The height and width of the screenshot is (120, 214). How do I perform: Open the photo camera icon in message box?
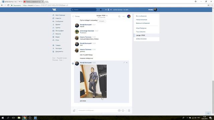(119, 110)
